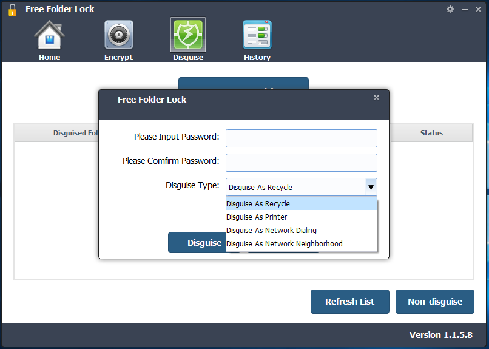Viewport: 489px width, 349px height.
Task: Click the Disguised Folder column header
Action: pos(57,133)
